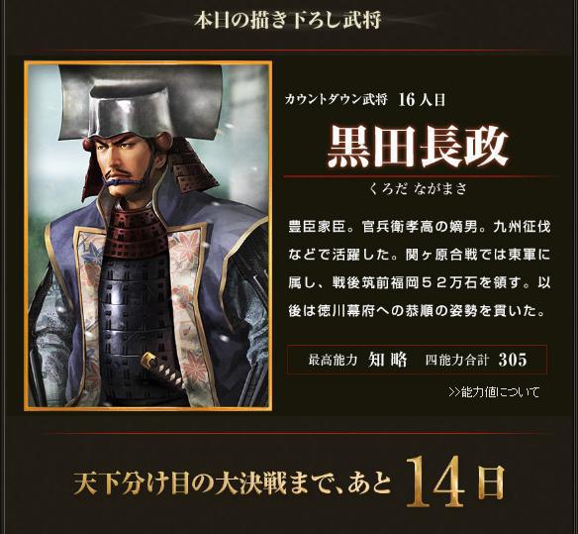Click the 最高能力 知略 stat box
Viewport: 578px width, 534px height.
[357, 360]
